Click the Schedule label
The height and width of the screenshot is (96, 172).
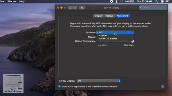coord(91,33)
